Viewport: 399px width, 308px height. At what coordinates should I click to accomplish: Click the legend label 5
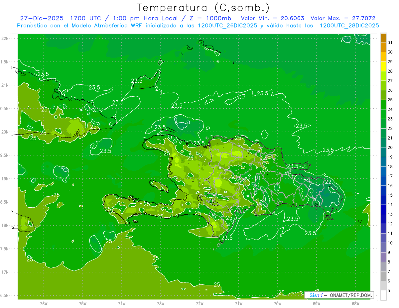click(389, 291)
